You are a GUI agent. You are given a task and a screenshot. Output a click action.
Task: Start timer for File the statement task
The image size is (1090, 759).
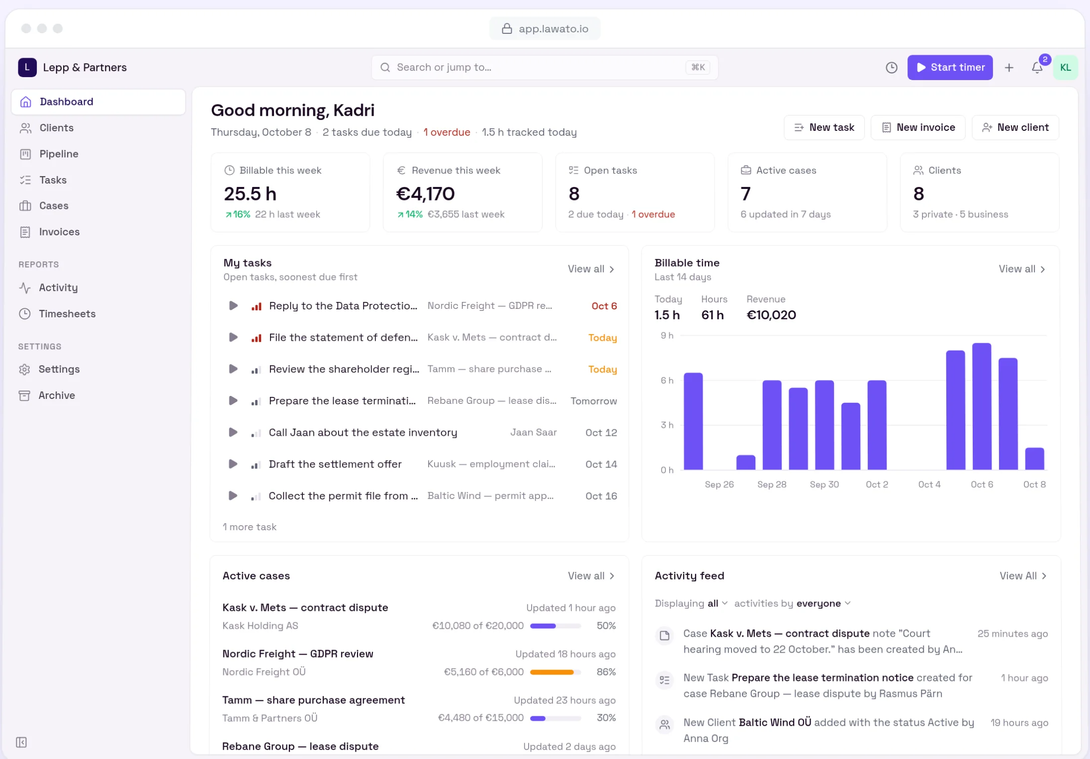(233, 337)
